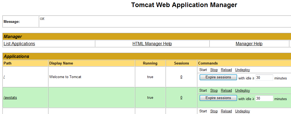Click the Running value true for root path
This screenshot has height=114, width=291.
point(150,77)
